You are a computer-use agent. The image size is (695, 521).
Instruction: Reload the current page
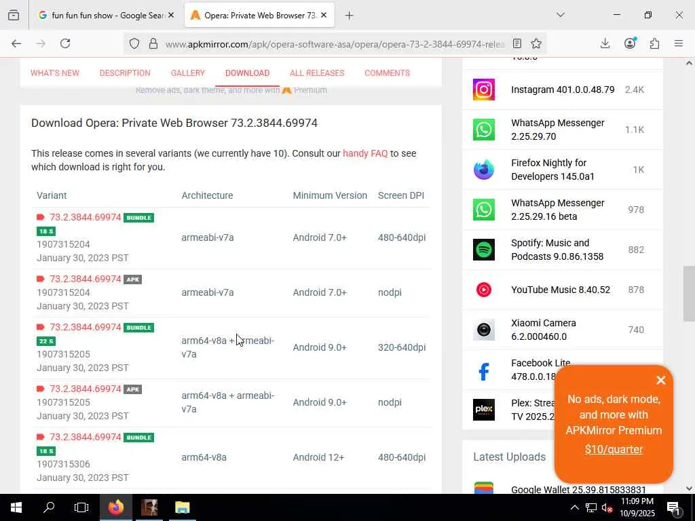tap(65, 43)
